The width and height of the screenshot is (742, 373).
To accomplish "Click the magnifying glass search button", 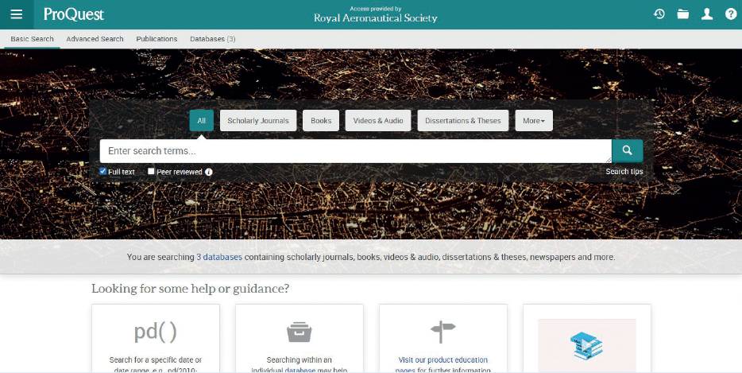I will [x=627, y=151].
